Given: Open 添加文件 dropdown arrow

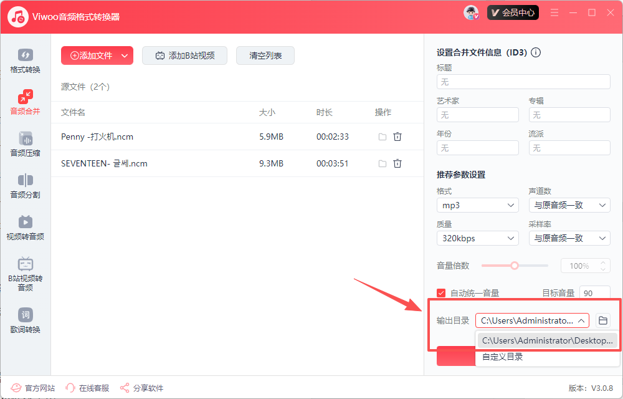Looking at the screenshot, I should [x=125, y=55].
